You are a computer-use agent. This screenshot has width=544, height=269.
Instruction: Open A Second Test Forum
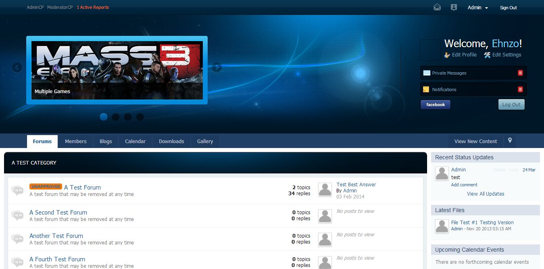pyautogui.click(x=58, y=213)
